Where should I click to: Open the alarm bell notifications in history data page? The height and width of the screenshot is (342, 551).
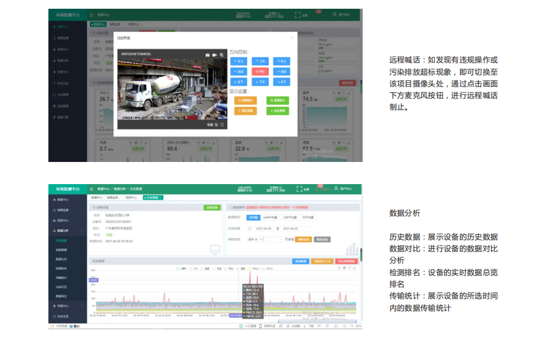click(317, 189)
